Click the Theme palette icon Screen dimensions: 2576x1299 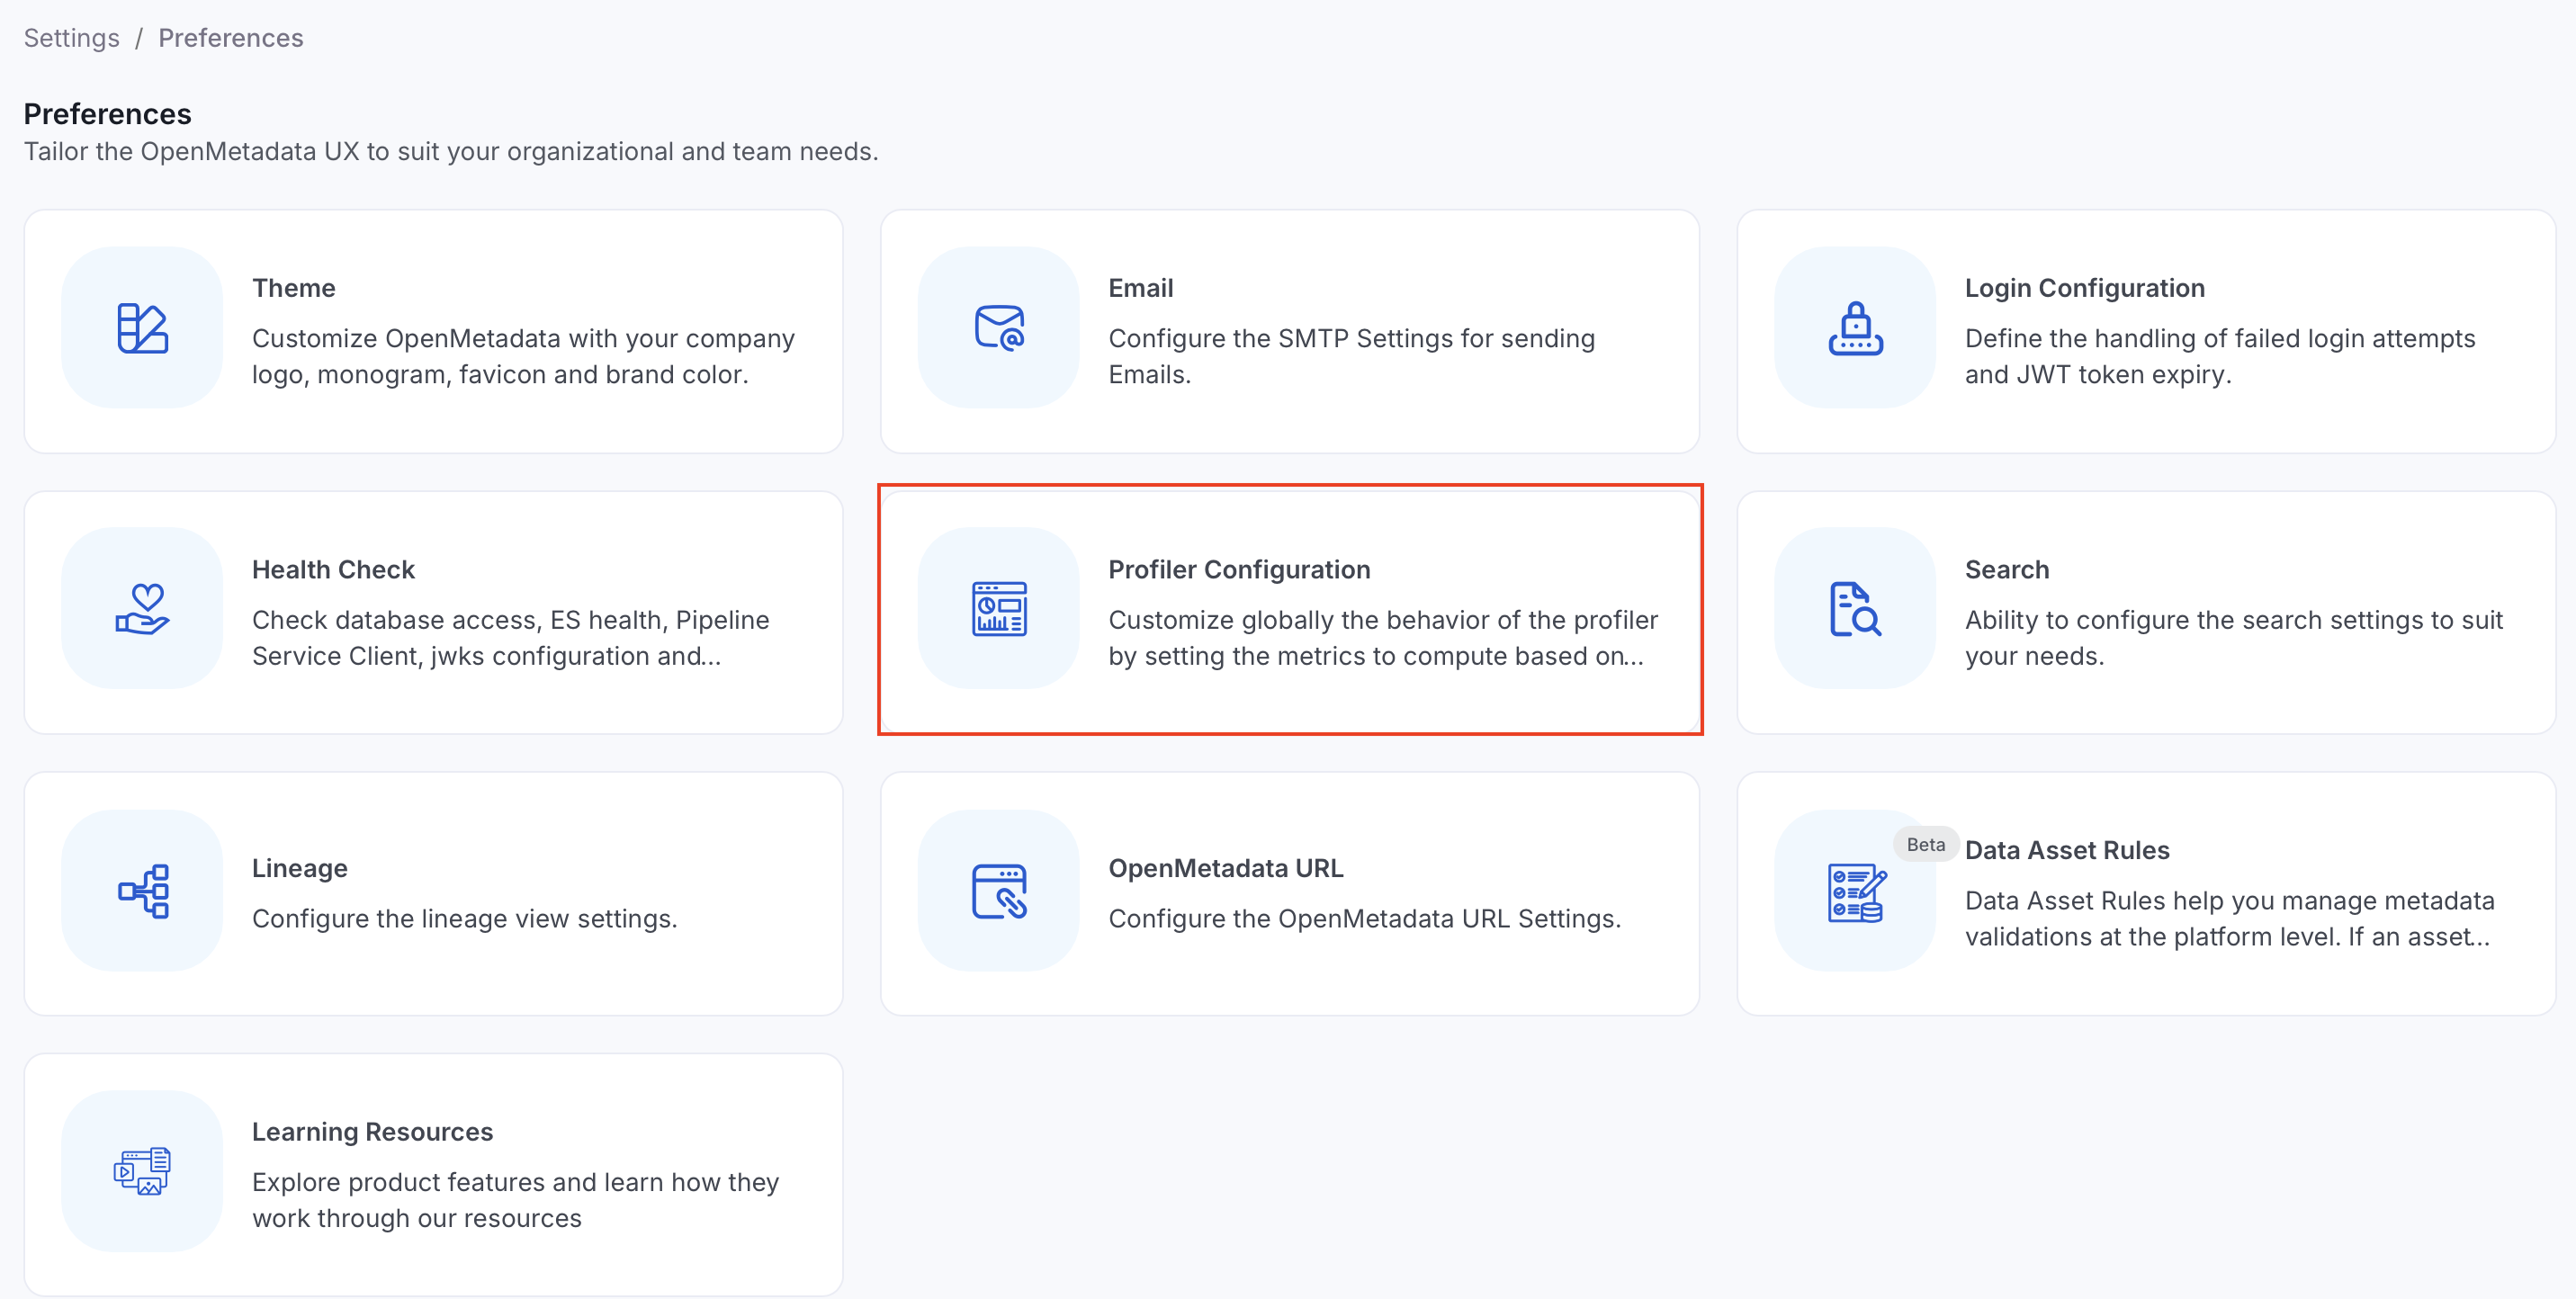click(x=142, y=328)
